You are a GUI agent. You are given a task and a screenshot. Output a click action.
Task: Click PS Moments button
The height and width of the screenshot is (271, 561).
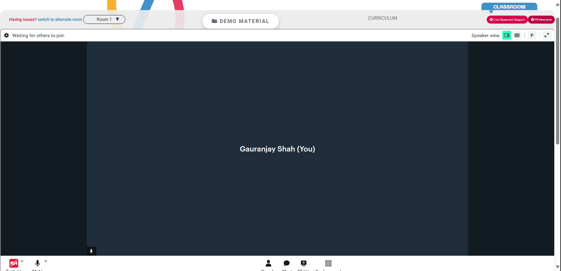tap(541, 20)
